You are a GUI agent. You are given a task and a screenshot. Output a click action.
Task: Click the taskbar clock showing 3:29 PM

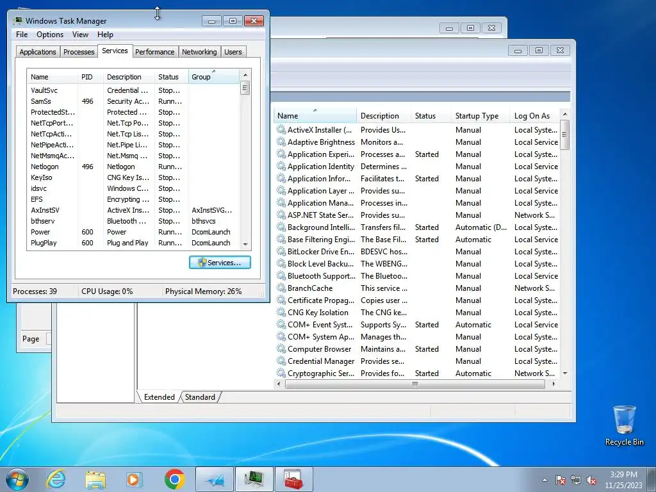pos(623,480)
